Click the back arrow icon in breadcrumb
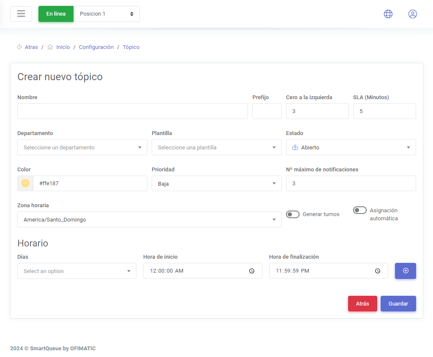The width and height of the screenshot is (433, 357). 19,47
